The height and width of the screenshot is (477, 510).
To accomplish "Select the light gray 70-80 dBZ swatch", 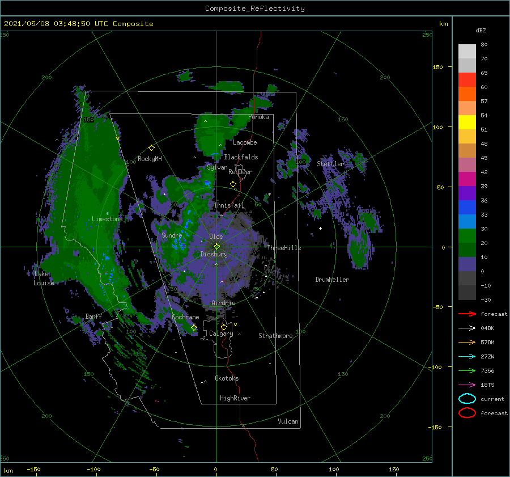I will 467,52.
